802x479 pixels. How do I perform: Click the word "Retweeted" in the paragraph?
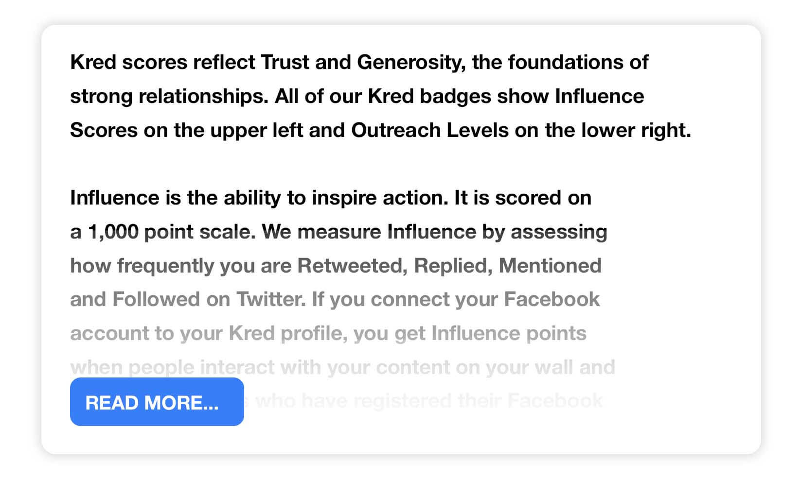352,266
